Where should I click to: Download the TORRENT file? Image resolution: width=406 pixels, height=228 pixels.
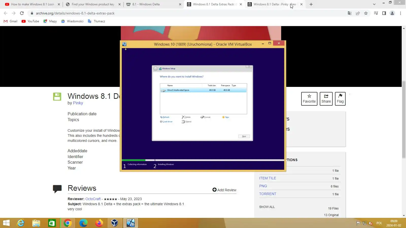(x=268, y=194)
